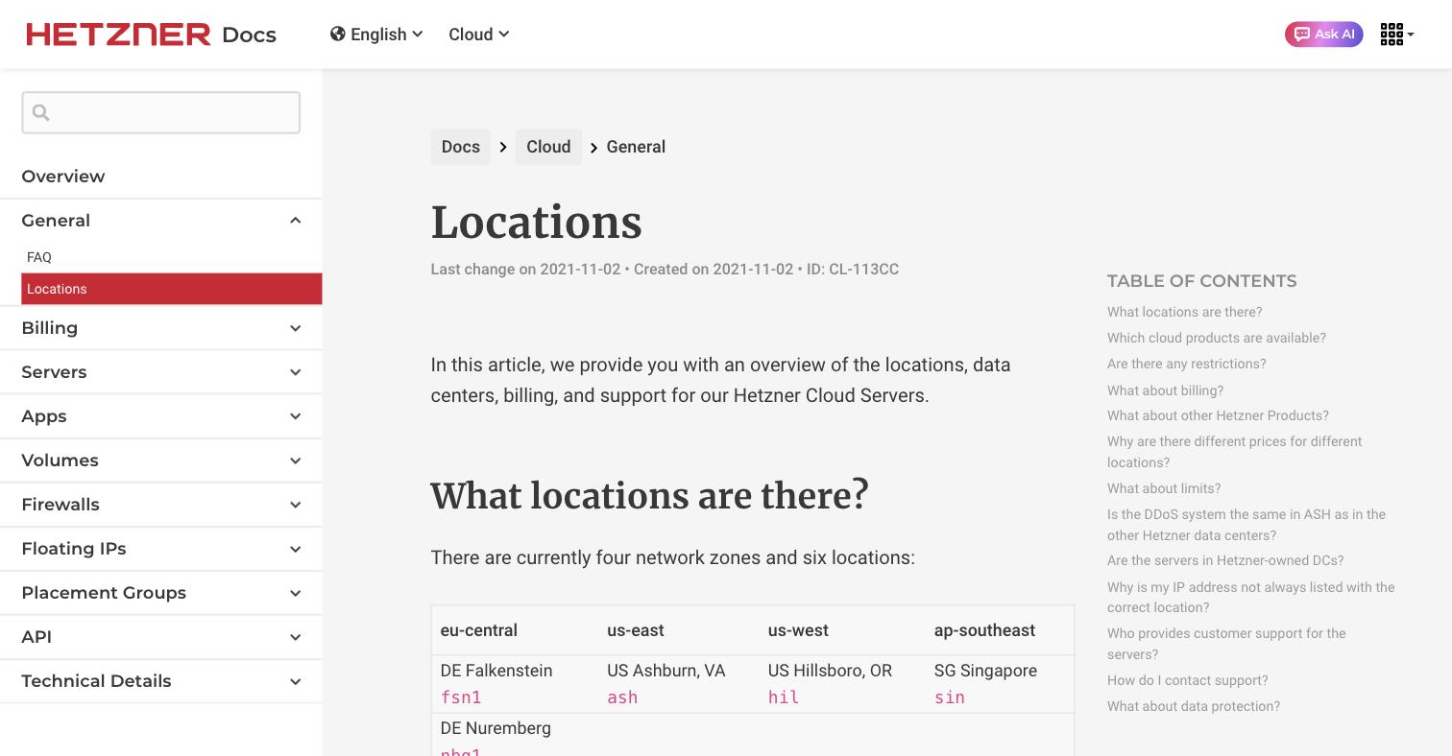Click the General breadcrumb
1452x756 pixels.
point(636,147)
